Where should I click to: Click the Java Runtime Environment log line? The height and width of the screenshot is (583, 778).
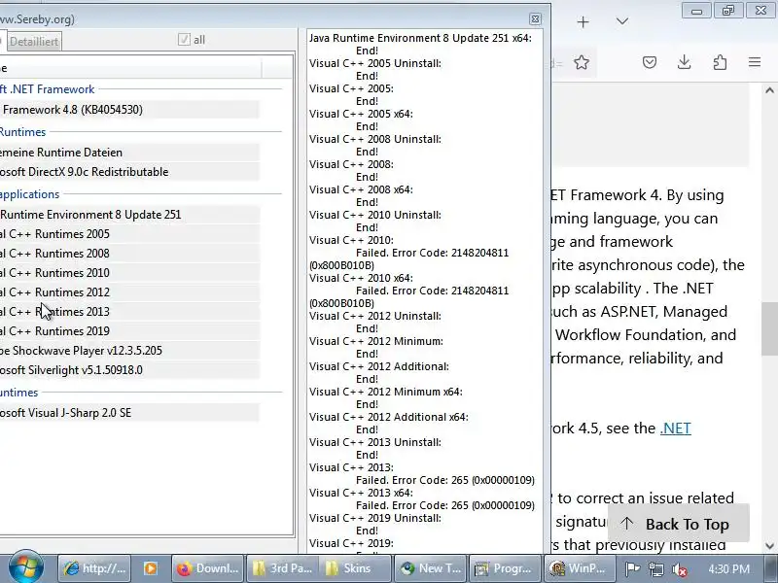pos(420,38)
